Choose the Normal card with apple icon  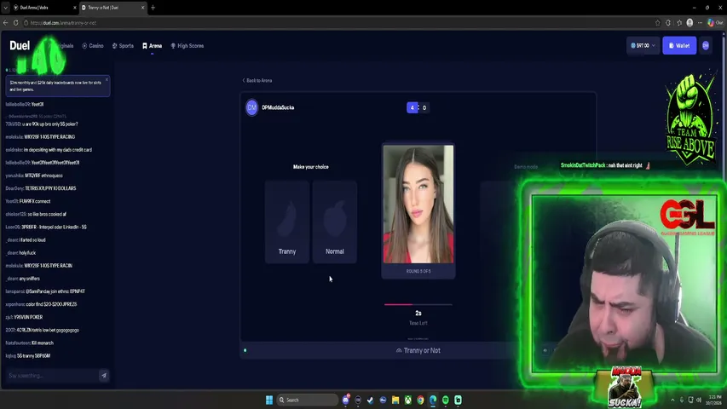click(x=335, y=222)
